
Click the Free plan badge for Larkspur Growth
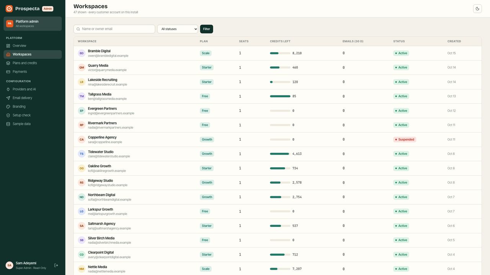click(x=205, y=211)
